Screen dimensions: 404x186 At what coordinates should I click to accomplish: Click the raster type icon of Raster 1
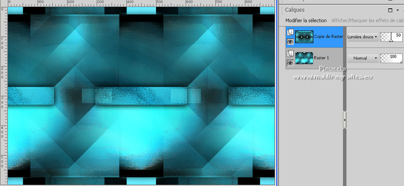point(290,54)
